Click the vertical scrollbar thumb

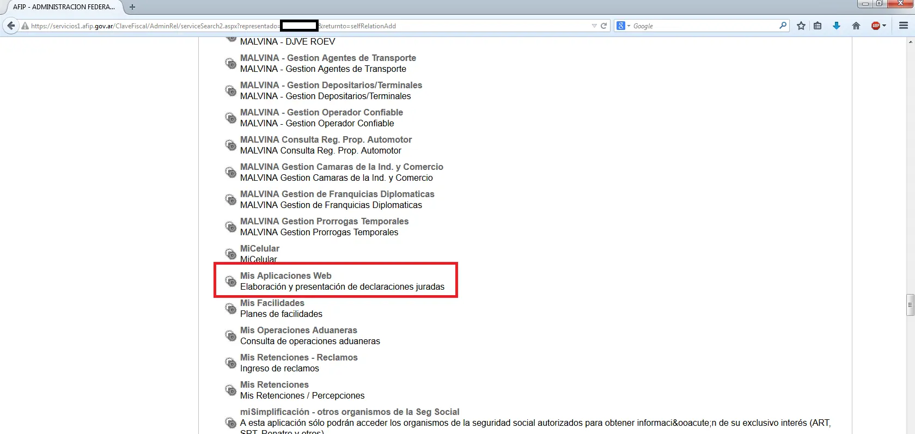click(x=910, y=305)
